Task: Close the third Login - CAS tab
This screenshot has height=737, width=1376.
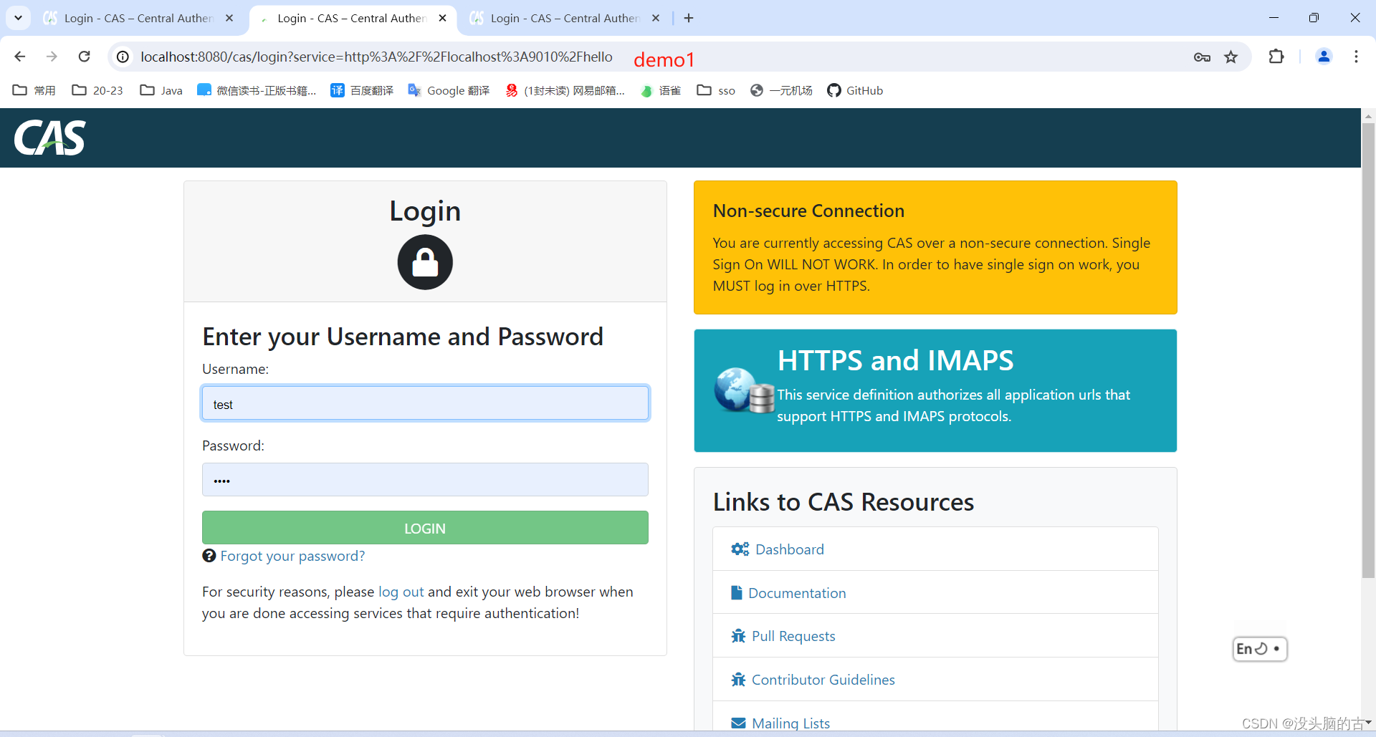Action: 656,18
